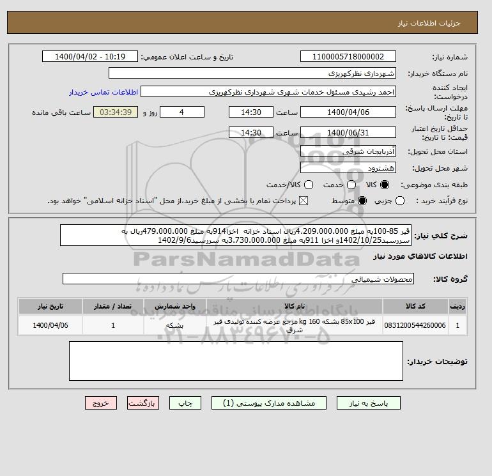This screenshot has width=492, height=476.
Task: Click the need date cell 1400/04/06 in table
Action: (x=50, y=325)
